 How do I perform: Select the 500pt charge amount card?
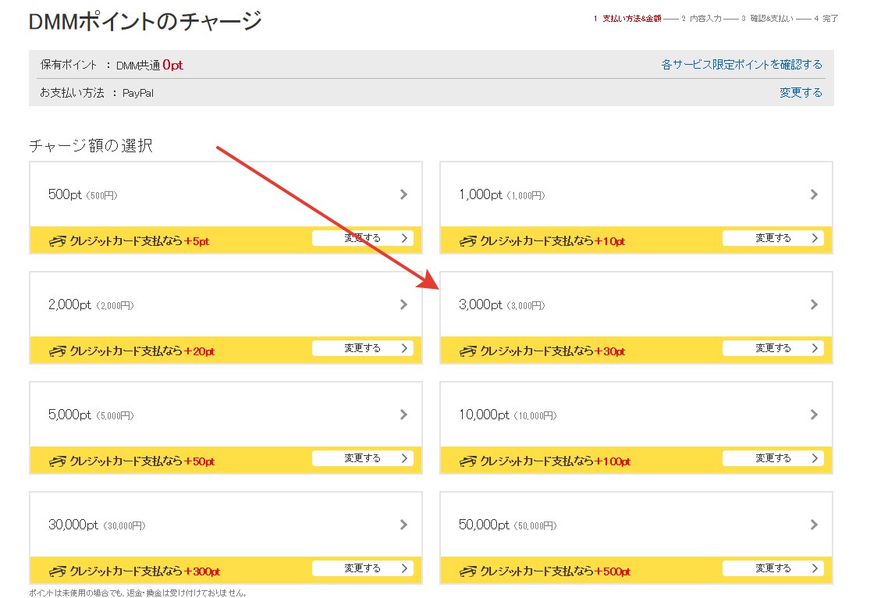click(x=226, y=194)
